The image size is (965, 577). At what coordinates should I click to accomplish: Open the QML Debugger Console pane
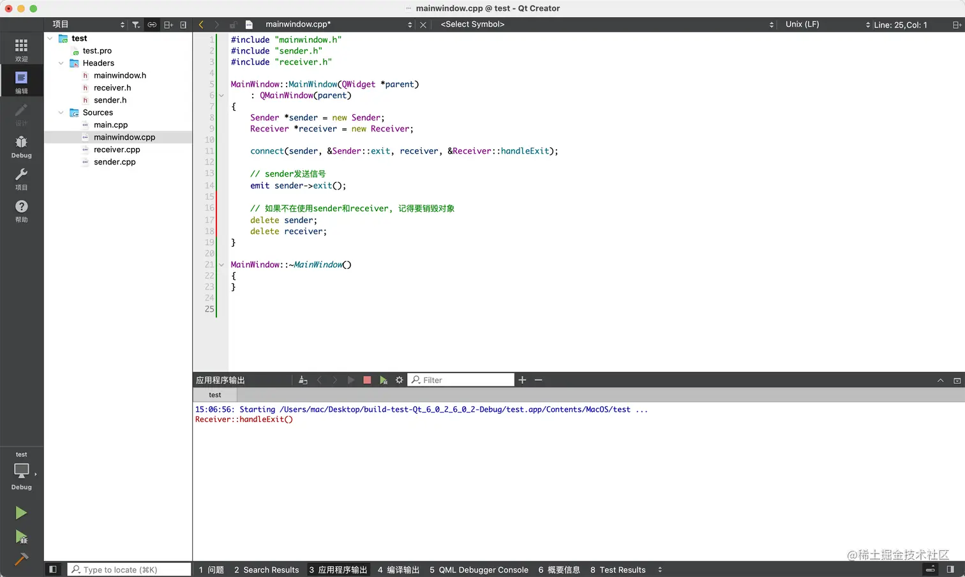coord(479,570)
